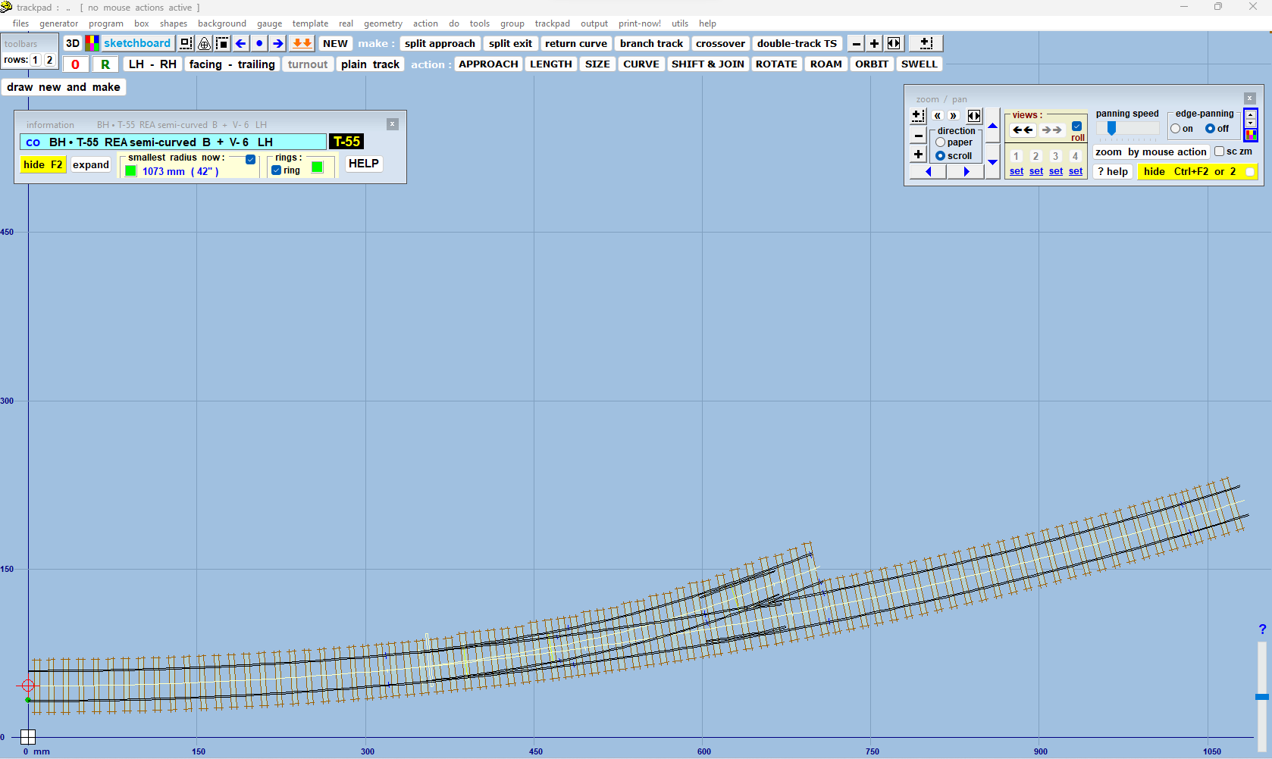Click the blue dot toolbar button
The height and width of the screenshot is (759, 1272).
coord(259,43)
